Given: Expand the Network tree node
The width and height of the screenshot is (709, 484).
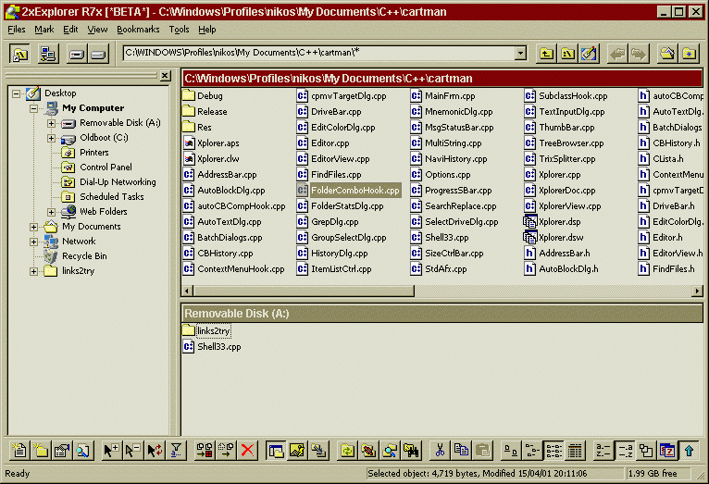Looking at the screenshot, I should point(34,242).
